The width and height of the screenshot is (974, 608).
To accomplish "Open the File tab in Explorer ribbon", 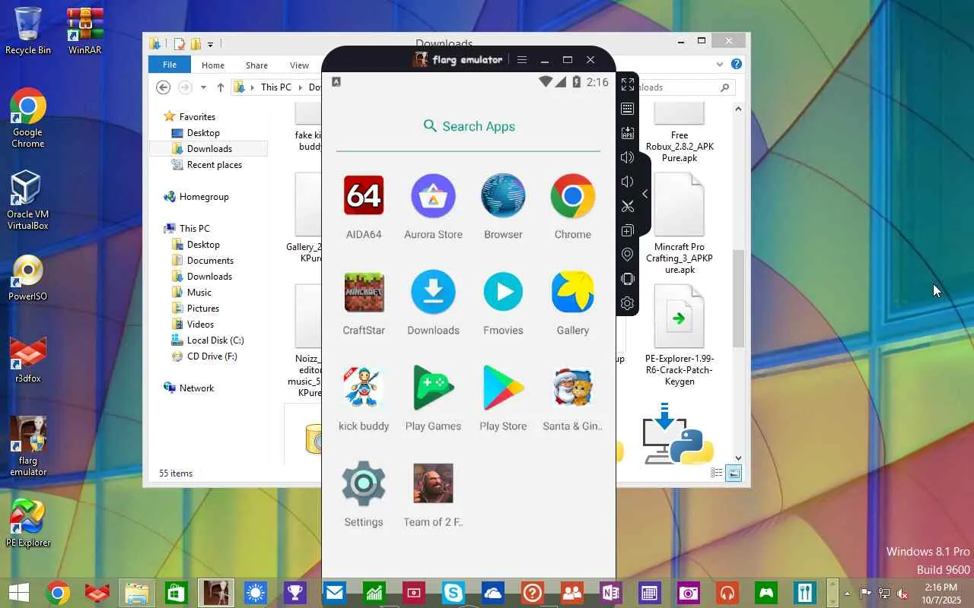I will click(170, 65).
